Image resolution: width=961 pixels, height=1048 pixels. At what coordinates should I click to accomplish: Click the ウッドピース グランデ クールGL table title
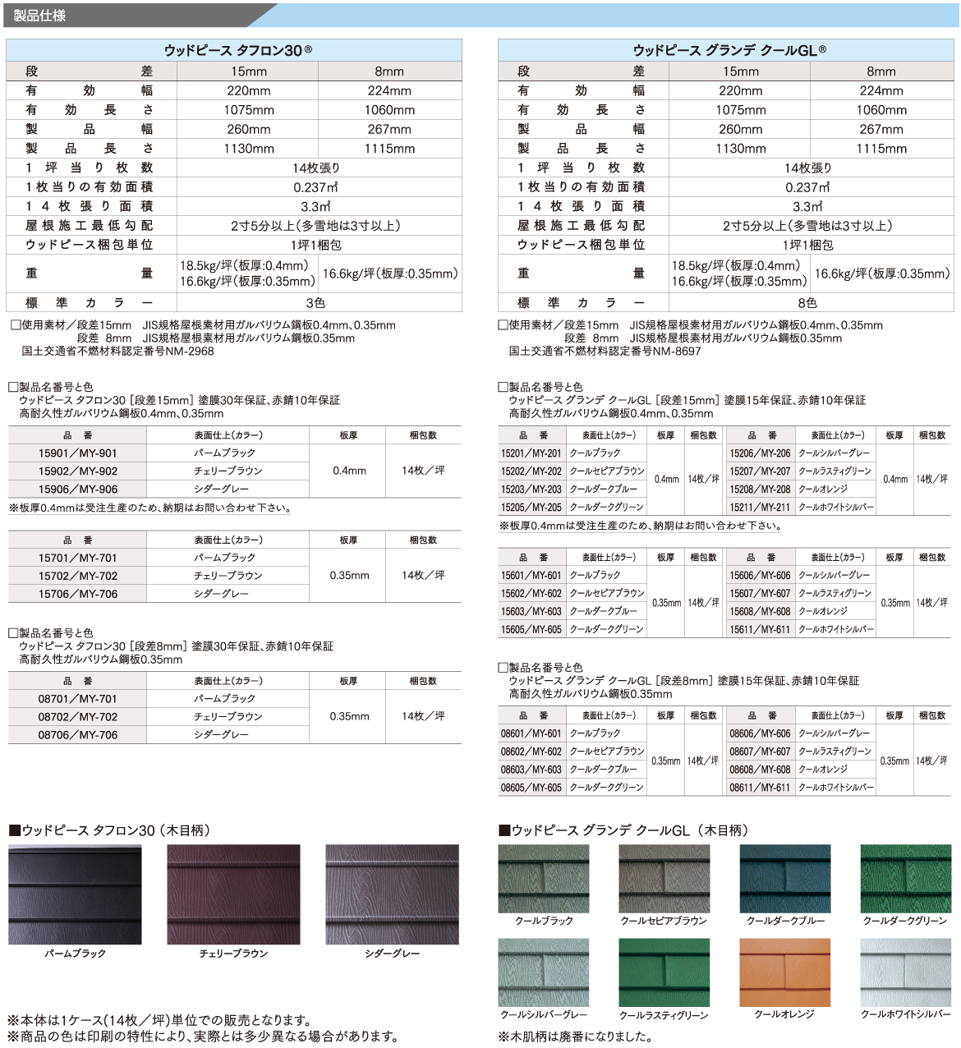729,50
